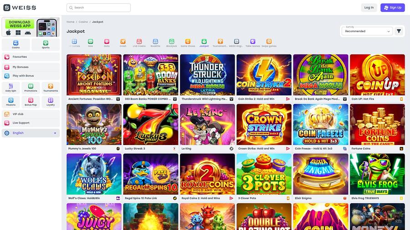Open 3 Clover Pots game thumbnail

[x=264, y=174]
